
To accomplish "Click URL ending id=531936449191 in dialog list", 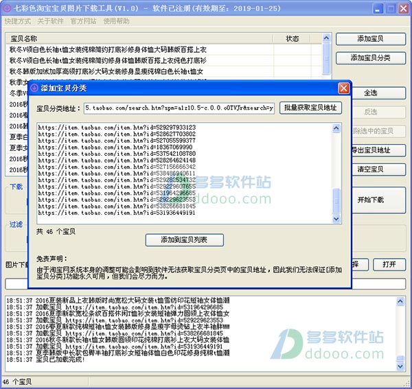I will click(x=117, y=213).
